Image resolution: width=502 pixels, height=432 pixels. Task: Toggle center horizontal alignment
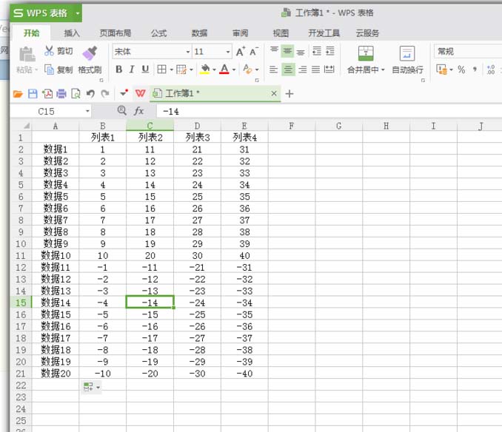[x=288, y=69]
